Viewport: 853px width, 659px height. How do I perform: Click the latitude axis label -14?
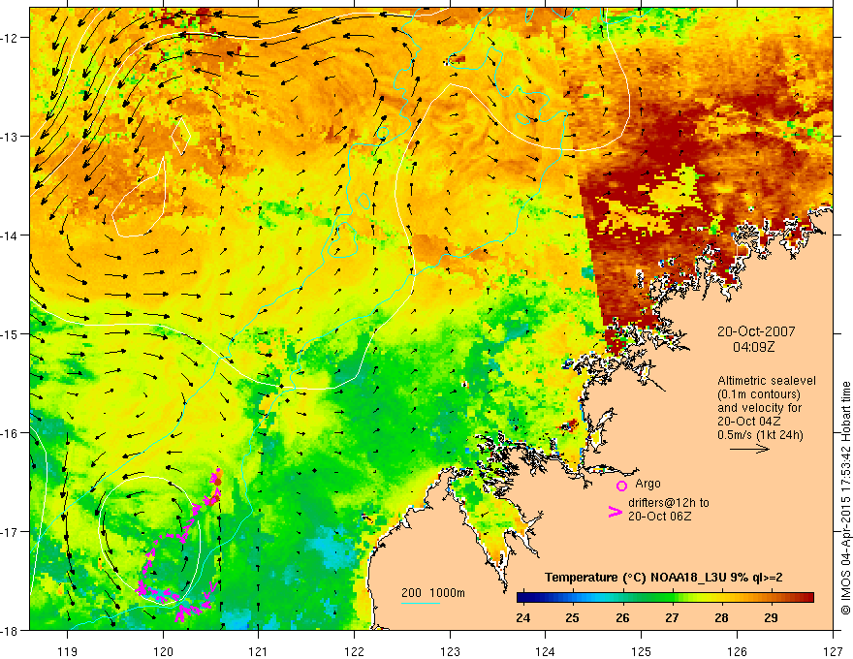pos(11,235)
